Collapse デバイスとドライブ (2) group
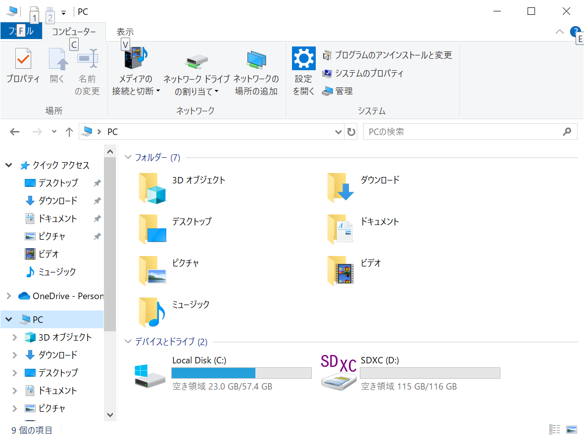Viewport: 584px width, 439px height. click(128, 342)
